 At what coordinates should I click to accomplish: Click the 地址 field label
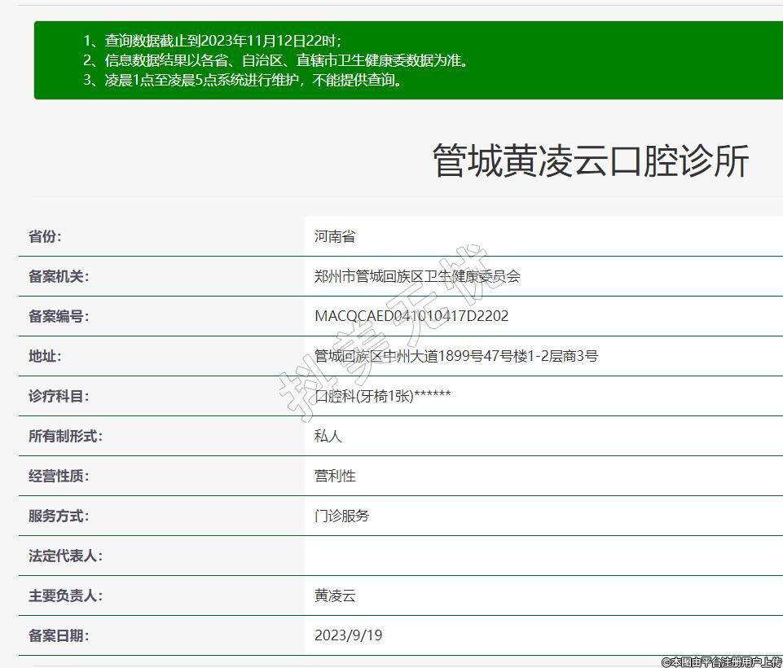(x=45, y=357)
